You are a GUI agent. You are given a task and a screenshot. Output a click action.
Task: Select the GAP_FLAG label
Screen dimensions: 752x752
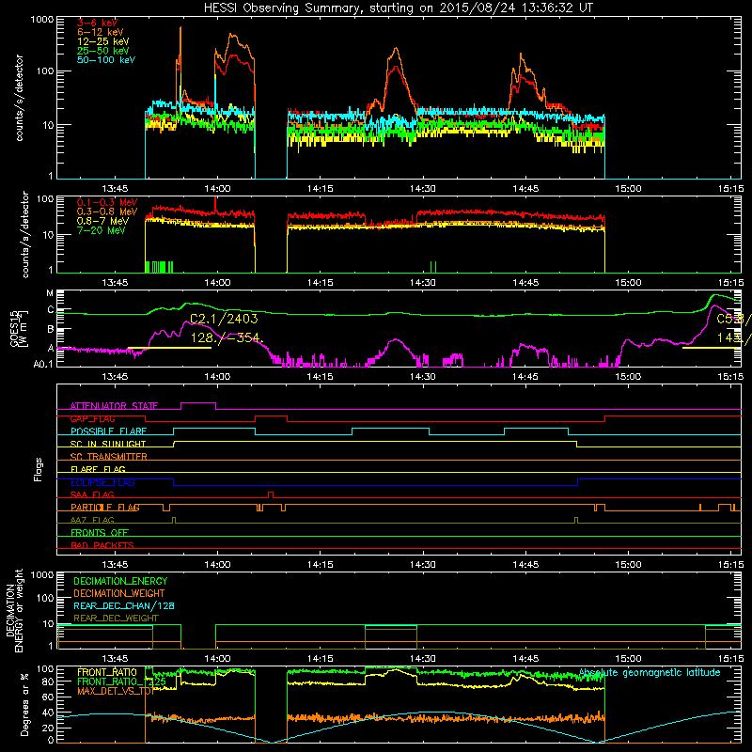tap(92, 418)
